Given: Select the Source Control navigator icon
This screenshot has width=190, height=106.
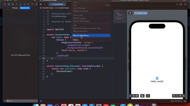Looking at the screenshot, I should click(x=9, y=4).
